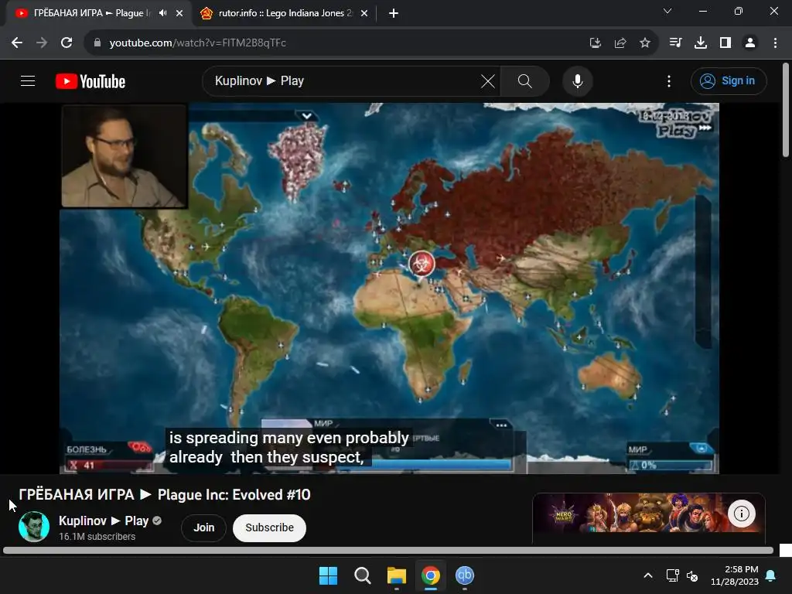
Task: Open Chrome downloads icon
Action: [701, 43]
